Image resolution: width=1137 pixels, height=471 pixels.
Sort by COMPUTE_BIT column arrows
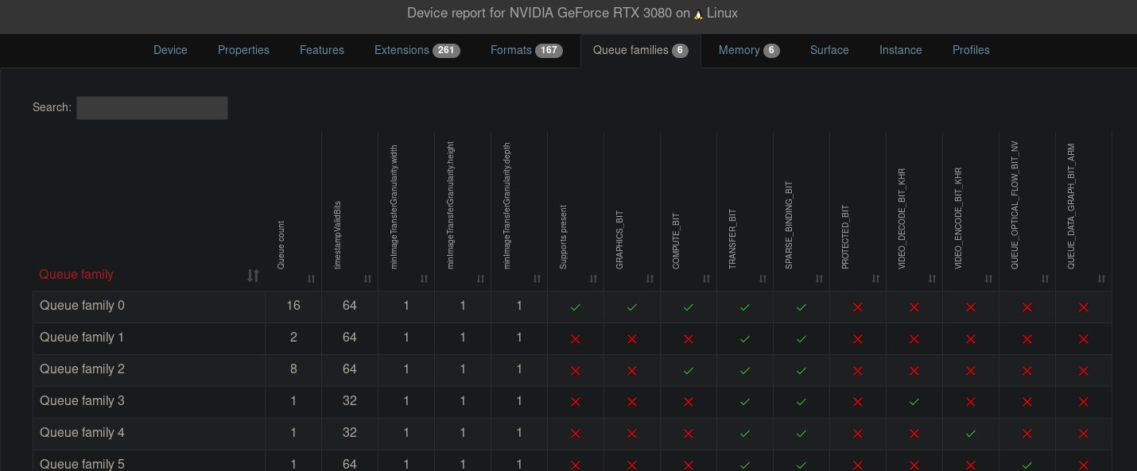706,279
